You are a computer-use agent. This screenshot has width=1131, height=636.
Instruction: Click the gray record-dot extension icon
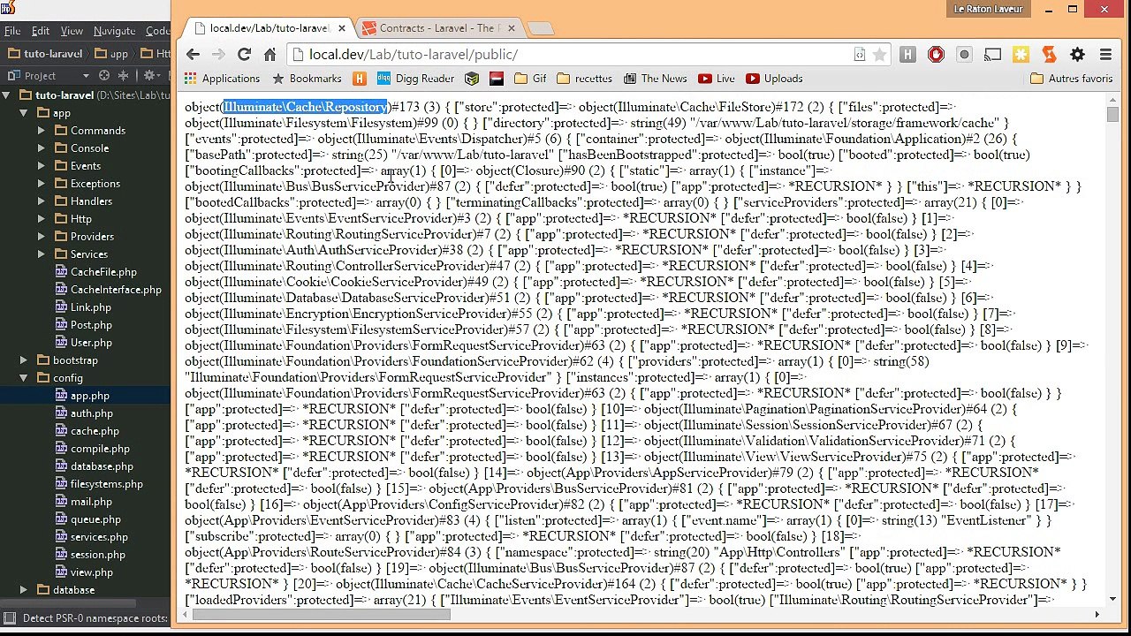[x=964, y=55]
